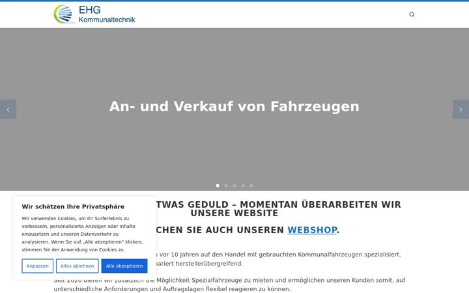Select the third slider pagination dot
This screenshot has width=469, height=293.
click(234, 186)
